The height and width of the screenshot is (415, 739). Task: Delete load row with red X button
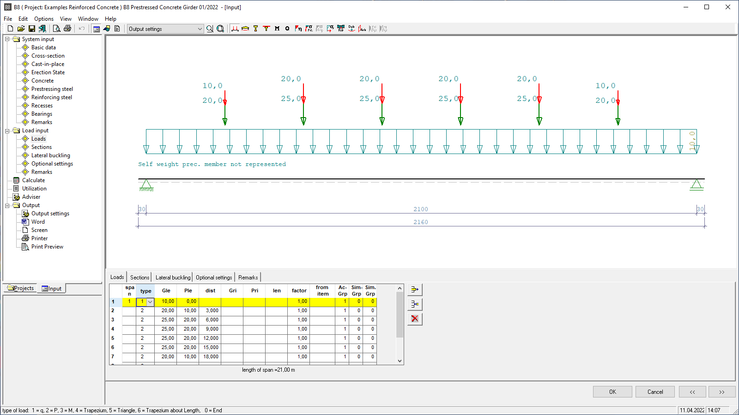pos(415,319)
